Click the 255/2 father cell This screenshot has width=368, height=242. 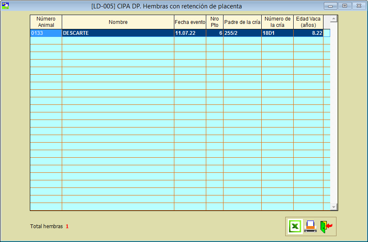pos(242,33)
